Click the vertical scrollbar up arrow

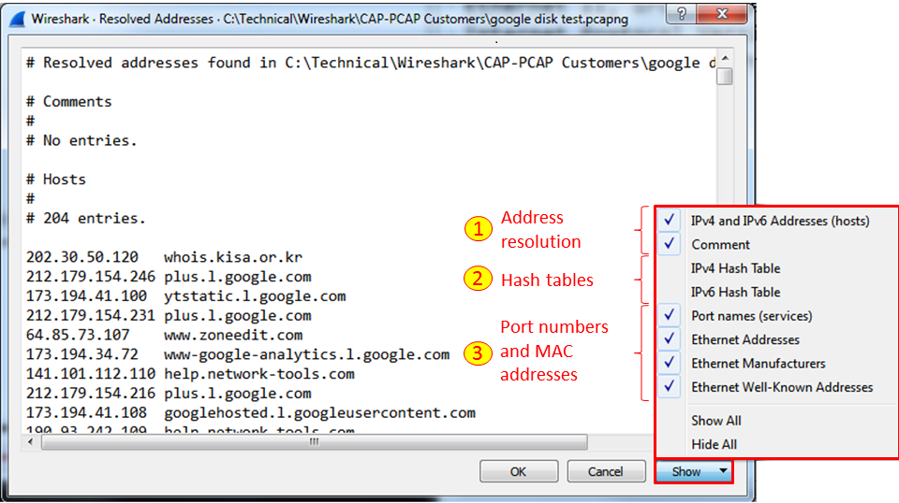[725, 58]
